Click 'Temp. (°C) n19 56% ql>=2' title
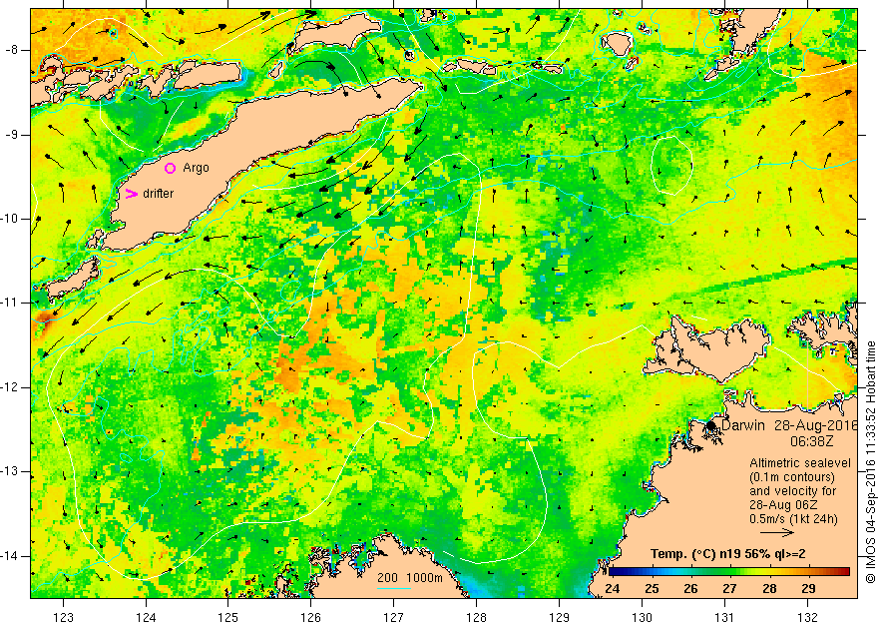The width and height of the screenshot is (878, 629). [x=728, y=554]
